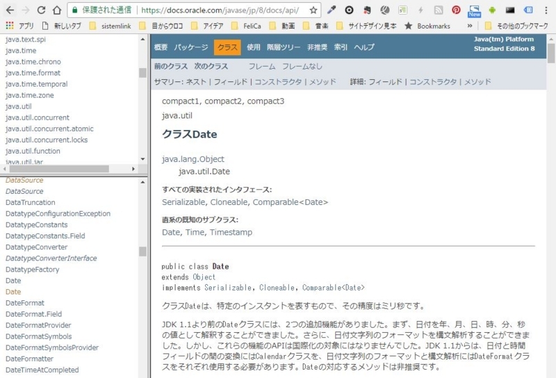The width and height of the screenshot is (556, 378).
Task: Click the browser forward arrow
Action: coord(26,10)
